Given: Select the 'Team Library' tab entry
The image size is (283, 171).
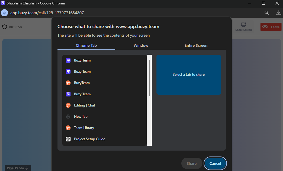Looking at the screenshot, I should [x=104, y=128].
